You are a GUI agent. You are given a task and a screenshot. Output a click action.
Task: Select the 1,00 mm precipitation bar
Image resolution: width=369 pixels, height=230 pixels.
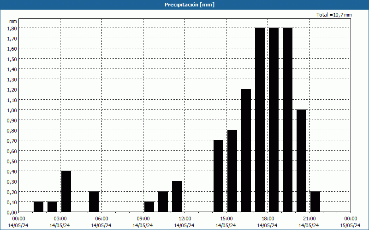[302, 161]
